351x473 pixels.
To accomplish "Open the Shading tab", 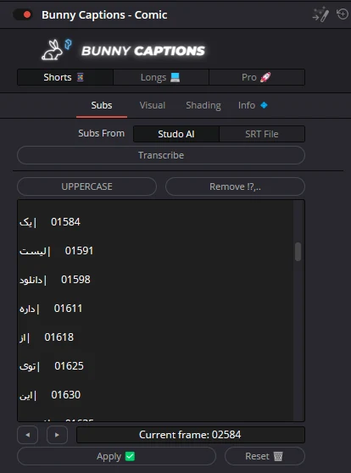I will pyautogui.click(x=203, y=105).
